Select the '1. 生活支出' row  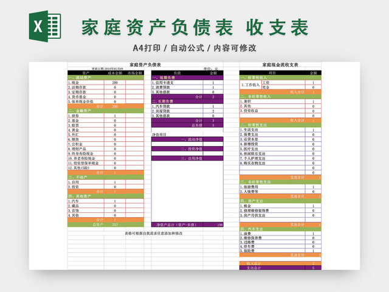(280, 130)
